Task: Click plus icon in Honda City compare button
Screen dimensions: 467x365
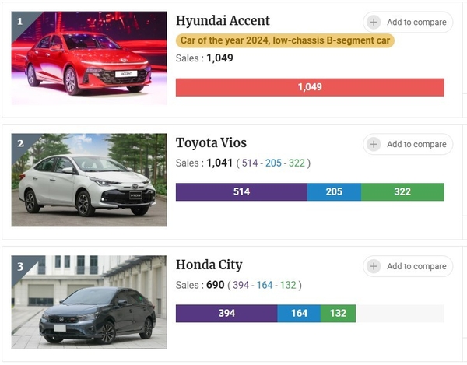Action: click(x=374, y=266)
